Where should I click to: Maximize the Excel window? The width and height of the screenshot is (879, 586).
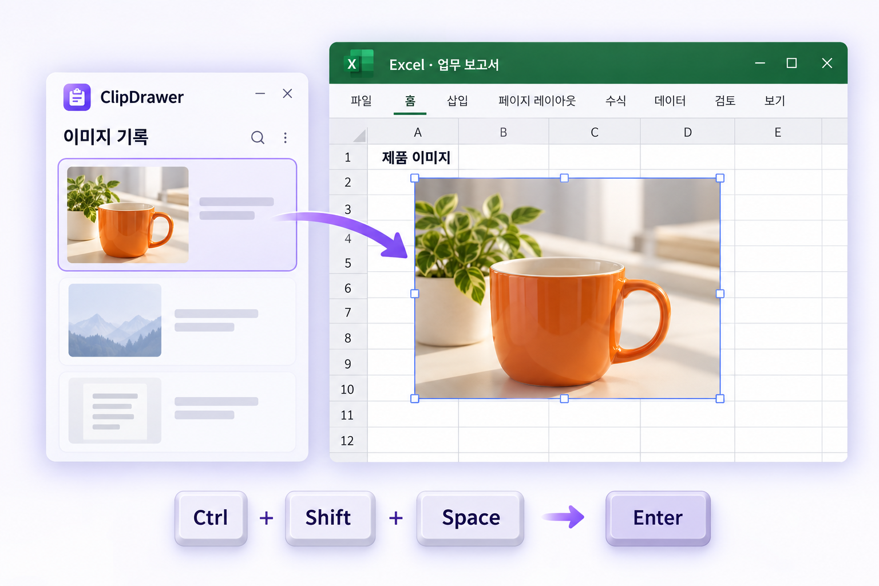(791, 63)
